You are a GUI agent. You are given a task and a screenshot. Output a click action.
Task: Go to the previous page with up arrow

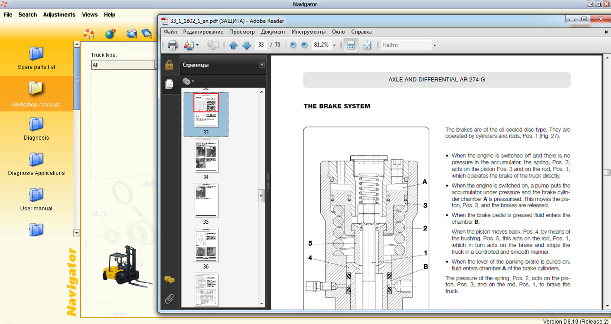233,45
